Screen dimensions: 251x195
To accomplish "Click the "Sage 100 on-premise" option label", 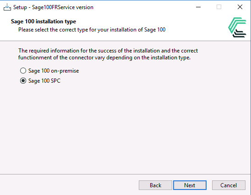I will click(x=54, y=71).
